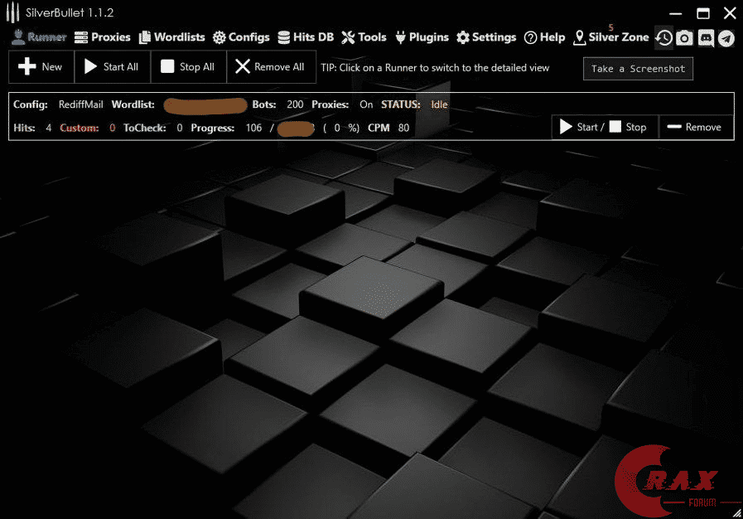The height and width of the screenshot is (519, 743).
Task: Click the Silver Zone pin icon
Action: [x=579, y=38]
